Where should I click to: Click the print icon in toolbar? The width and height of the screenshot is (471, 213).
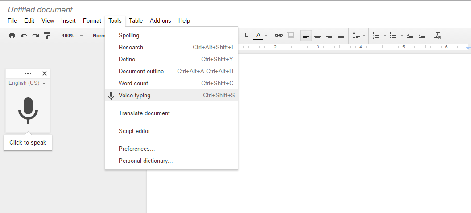tap(12, 36)
